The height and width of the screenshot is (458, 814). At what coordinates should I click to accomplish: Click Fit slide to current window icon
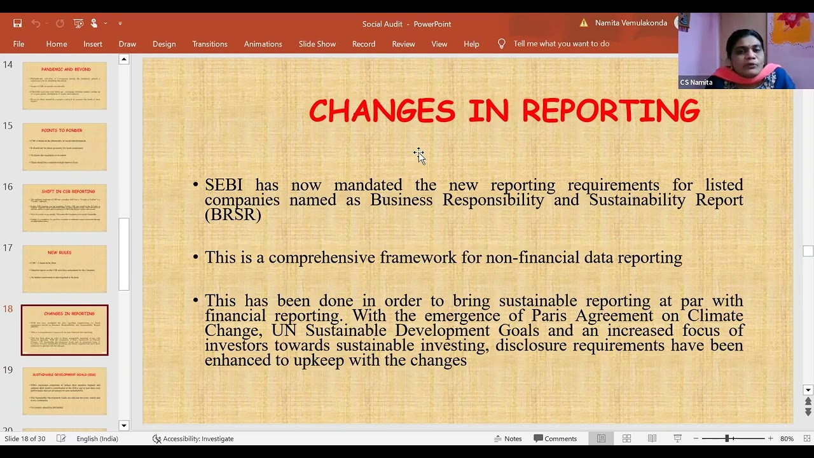click(807, 438)
